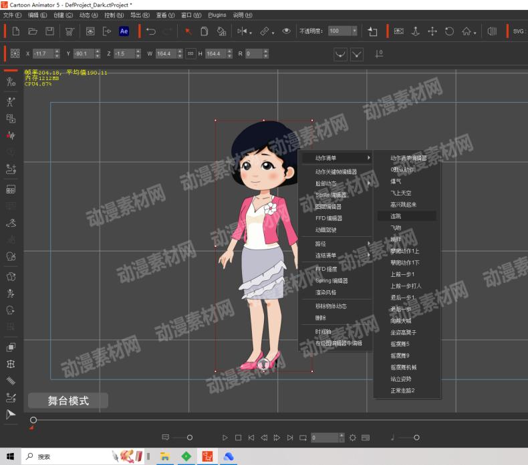Screen dimensions: 528x465
Task: Play the animation with the play button
Action: point(225,438)
